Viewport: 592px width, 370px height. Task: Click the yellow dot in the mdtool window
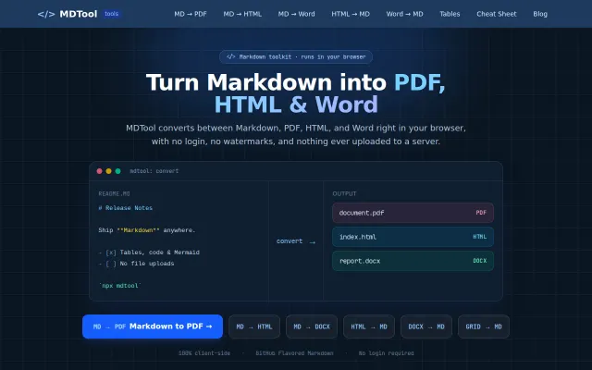click(x=109, y=171)
